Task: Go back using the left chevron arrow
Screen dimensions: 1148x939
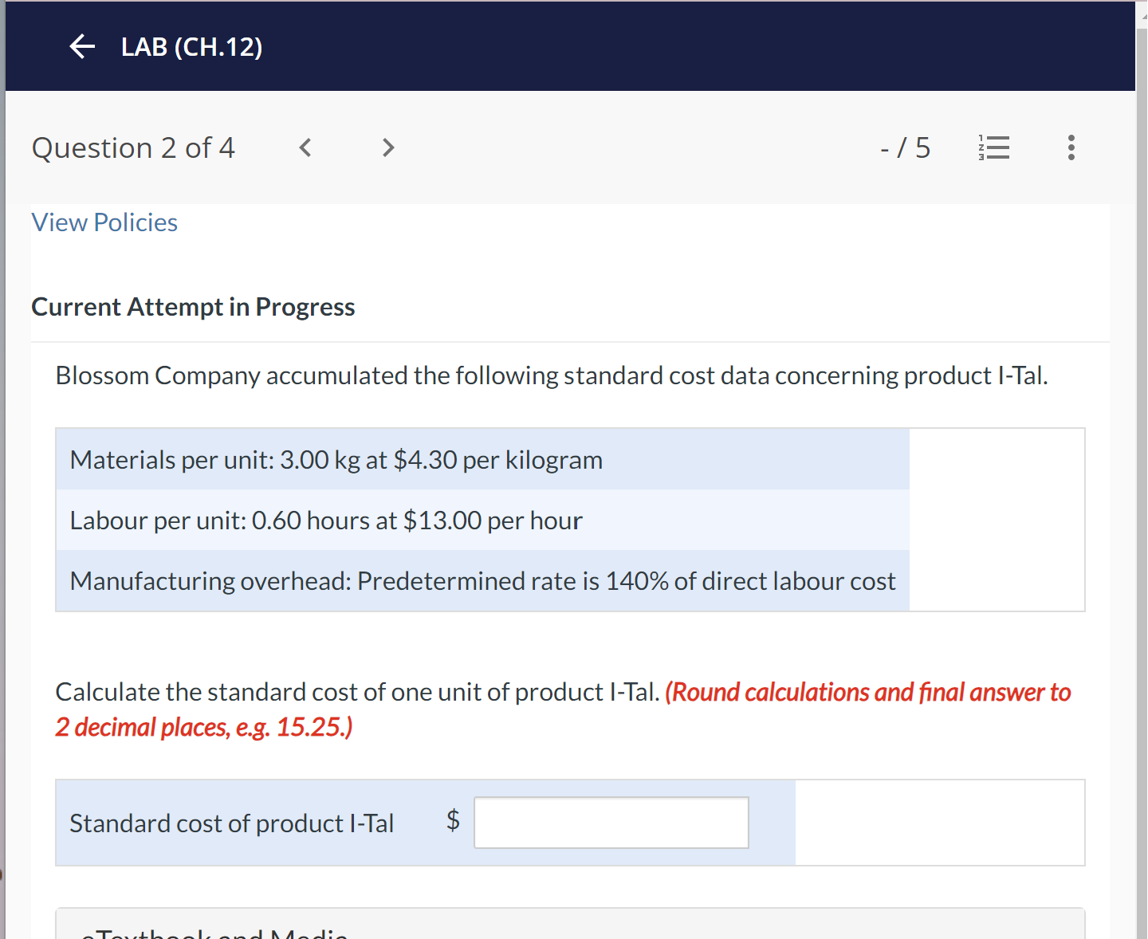Action: click(x=305, y=147)
